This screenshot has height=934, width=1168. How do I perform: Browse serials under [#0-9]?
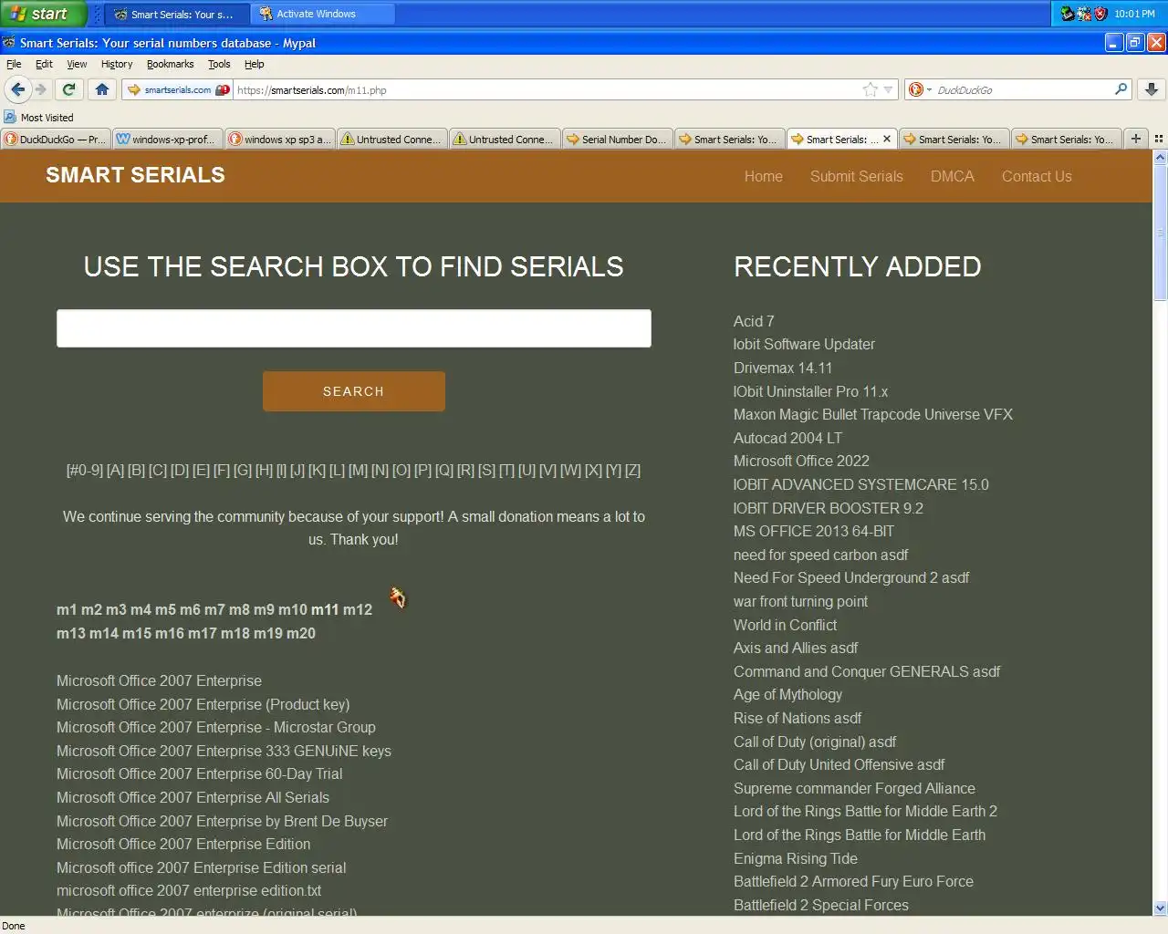point(84,471)
